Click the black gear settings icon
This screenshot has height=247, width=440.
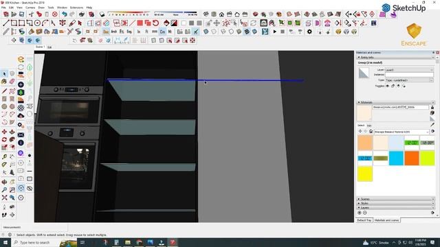point(309,32)
